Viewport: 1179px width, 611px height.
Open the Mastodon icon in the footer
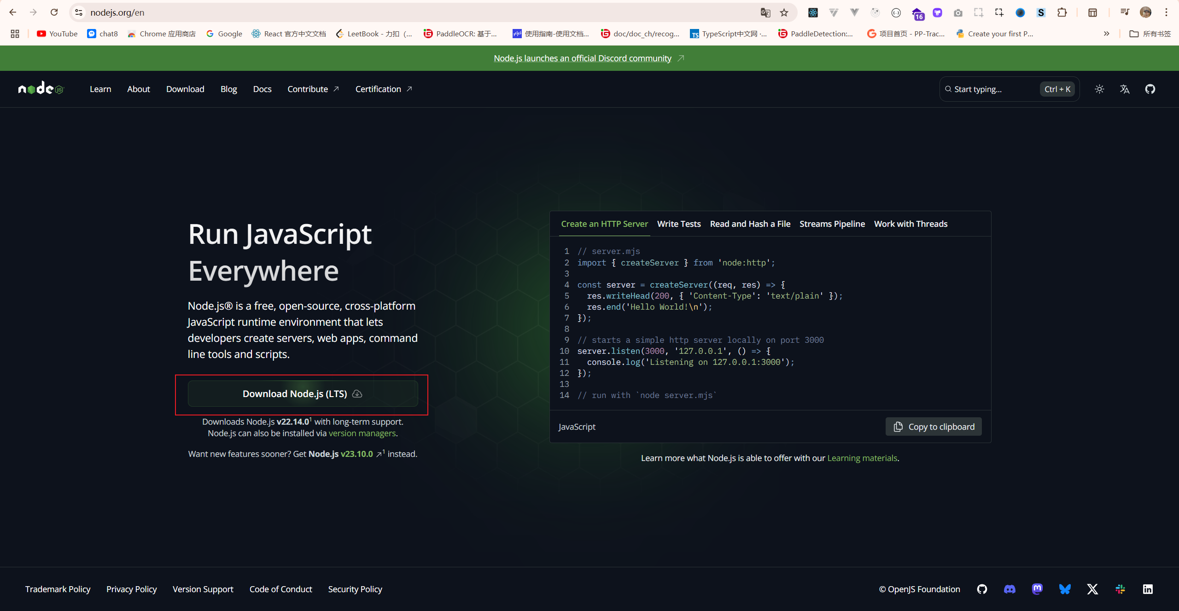click(x=1037, y=589)
